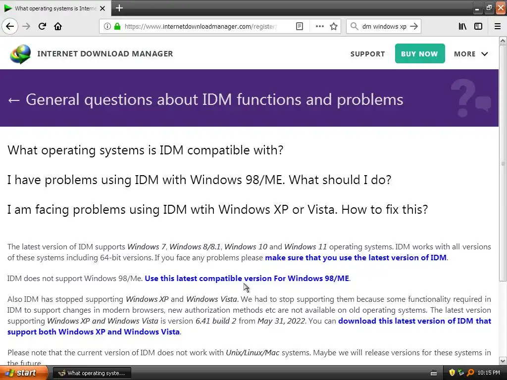Viewport: 507px width, 380px height.
Task: Click INTERNET DOWNLOAD MANAGER site title
Action: 105,53
